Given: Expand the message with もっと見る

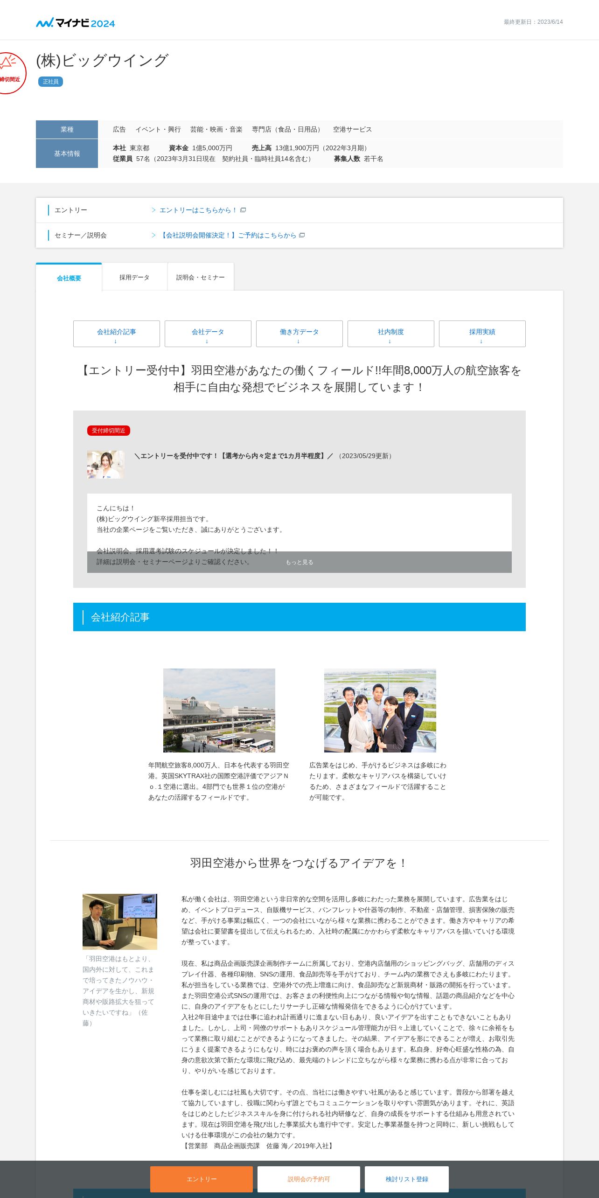Looking at the screenshot, I should click(299, 562).
